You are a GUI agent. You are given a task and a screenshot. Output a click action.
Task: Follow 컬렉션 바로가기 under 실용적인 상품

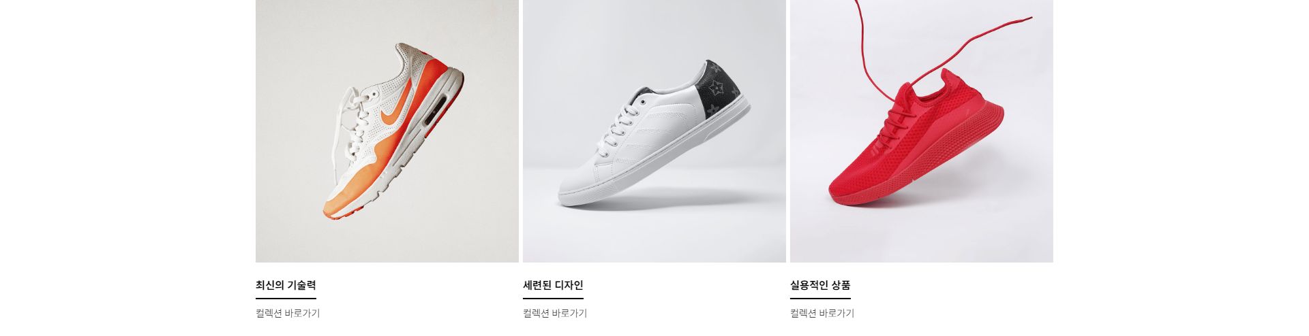pyautogui.click(x=822, y=313)
